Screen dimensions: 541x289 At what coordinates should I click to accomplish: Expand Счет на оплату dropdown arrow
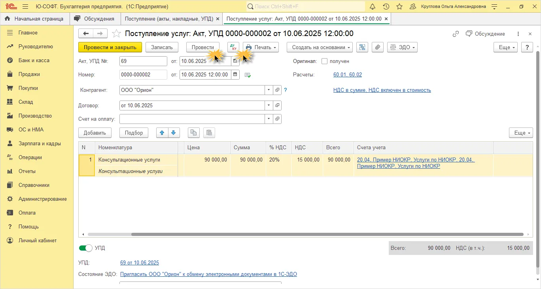pyautogui.click(x=269, y=119)
